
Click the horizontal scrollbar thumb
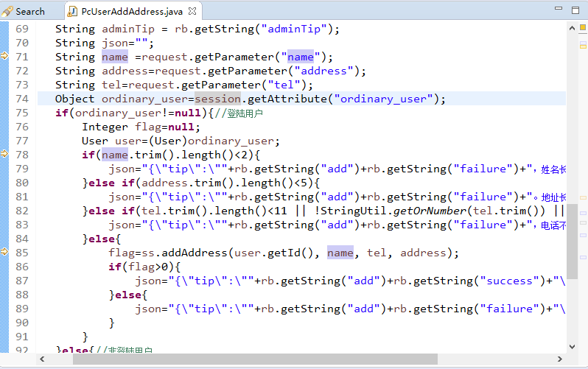[255, 359]
